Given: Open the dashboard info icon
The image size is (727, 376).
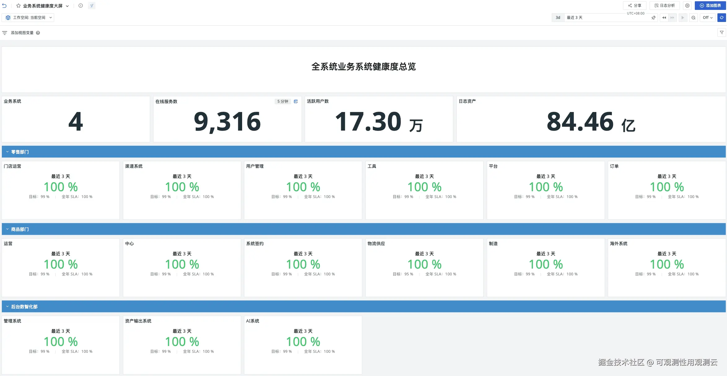Looking at the screenshot, I should [81, 6].
